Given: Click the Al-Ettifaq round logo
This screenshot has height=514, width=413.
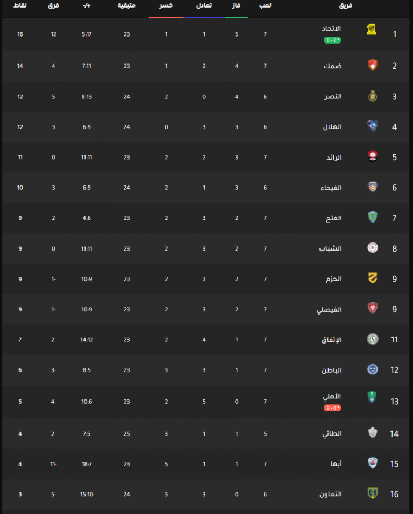Looking at the screenshot, I should (373, 339).
